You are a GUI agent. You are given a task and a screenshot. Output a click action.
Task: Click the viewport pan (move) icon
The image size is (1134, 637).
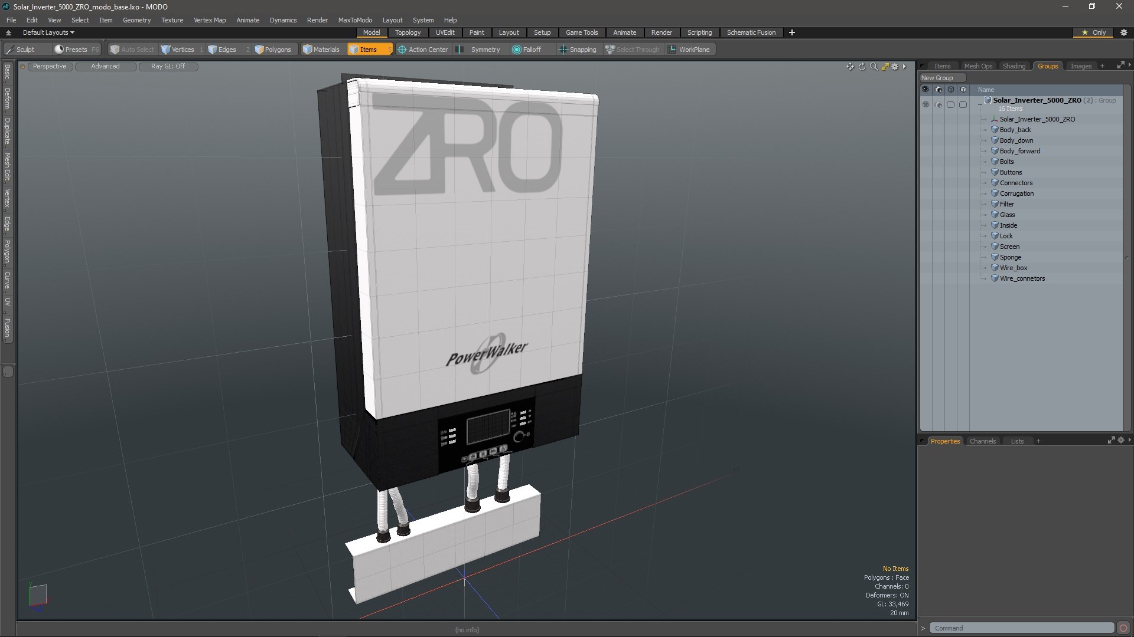[x=850, y=67]
